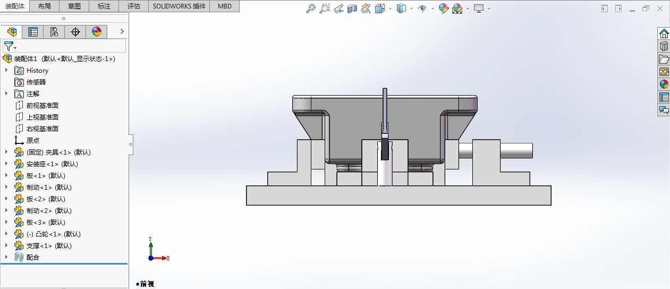Screen dimensions: 670x289
Task: Toggle the Hide/Show Items eye icon
Action: point(422,8)
